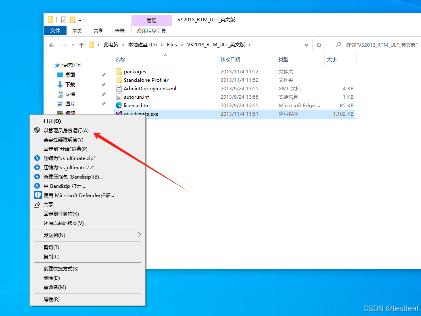Select the autorun.inf file icon
Screen dimensions: 421x316
(119, 97)
